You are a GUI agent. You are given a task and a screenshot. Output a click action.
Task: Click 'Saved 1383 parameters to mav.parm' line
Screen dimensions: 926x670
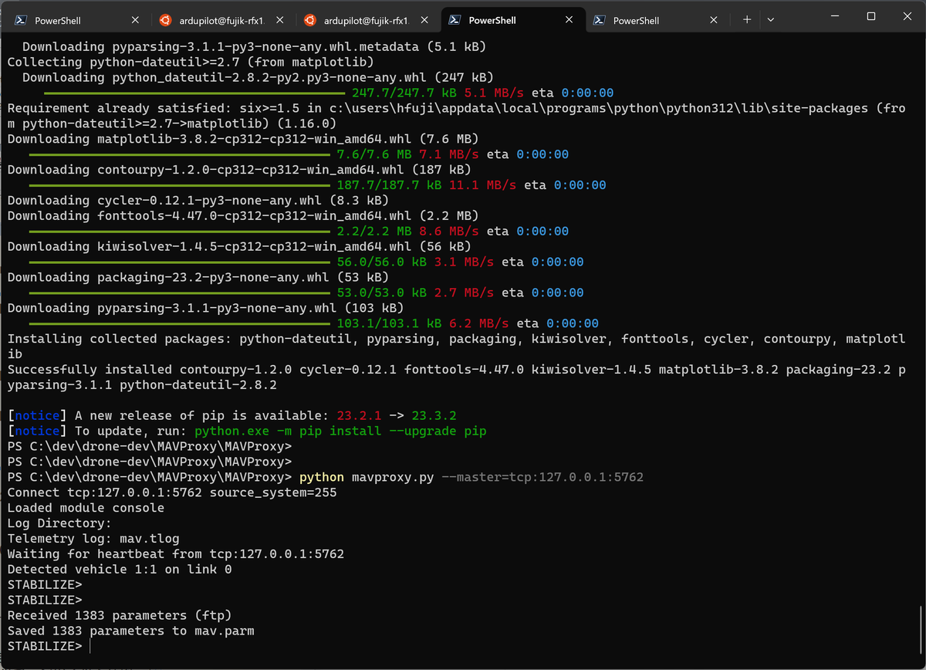click(131, 631)
